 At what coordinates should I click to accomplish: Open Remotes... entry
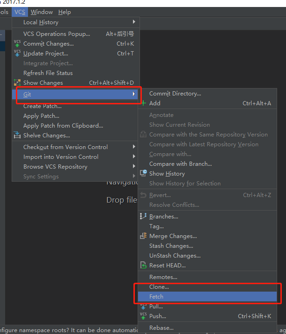pyautogui.click(x=207, y=277)
